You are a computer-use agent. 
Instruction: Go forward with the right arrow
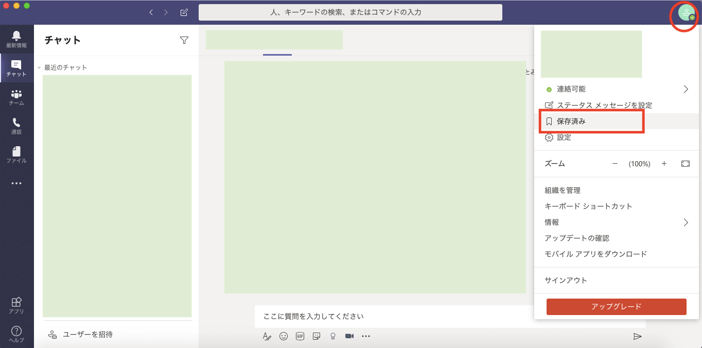pyautogui.click(x=166, y=12)
